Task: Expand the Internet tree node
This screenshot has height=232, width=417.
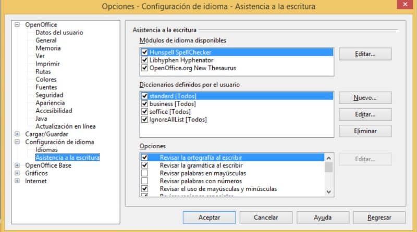Action: [17, 181]
